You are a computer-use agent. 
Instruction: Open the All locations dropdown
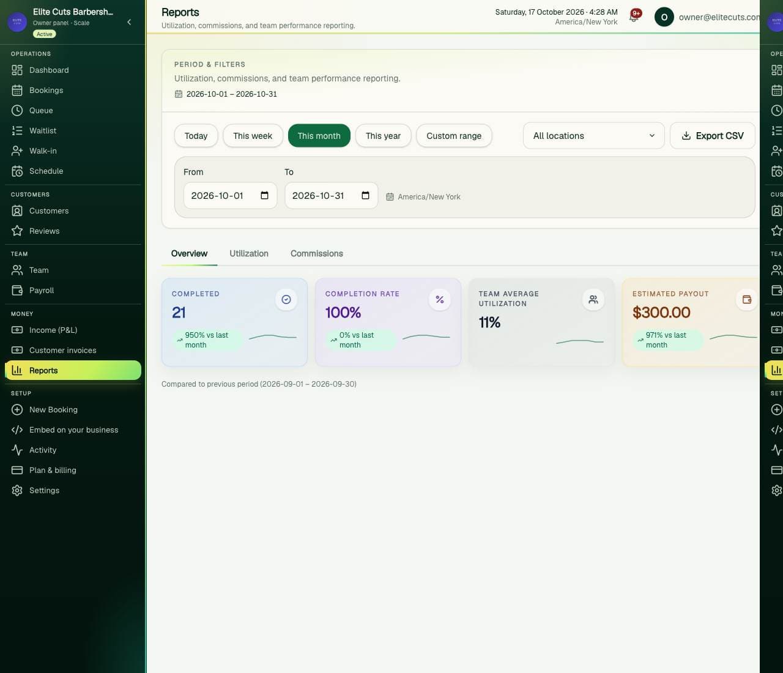pos(593,136)
